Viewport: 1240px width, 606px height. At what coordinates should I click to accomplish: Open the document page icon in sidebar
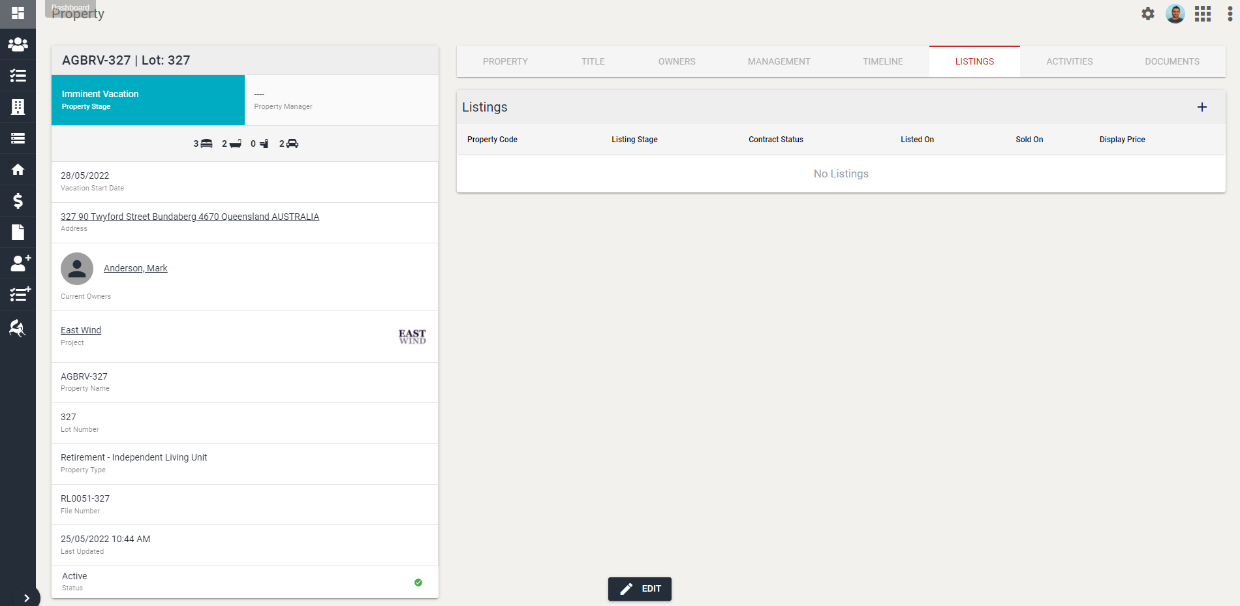pyautogui.click(x=18, y=232)
